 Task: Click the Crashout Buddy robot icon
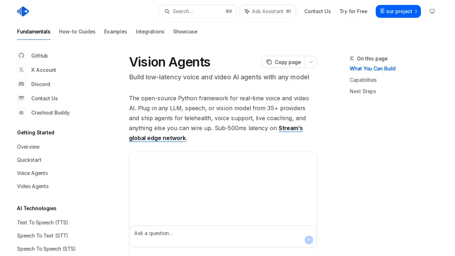click(21, 113)
